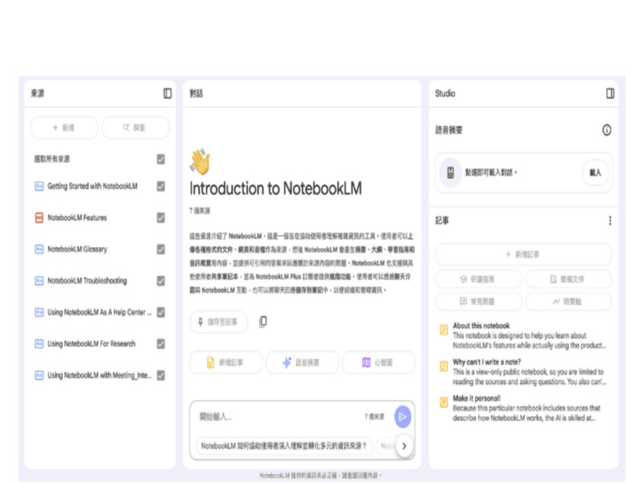This screenshot has width=644, height=483.
Task: Uncheck NotebookLM Features source checkbox
Action: (161, 217)
